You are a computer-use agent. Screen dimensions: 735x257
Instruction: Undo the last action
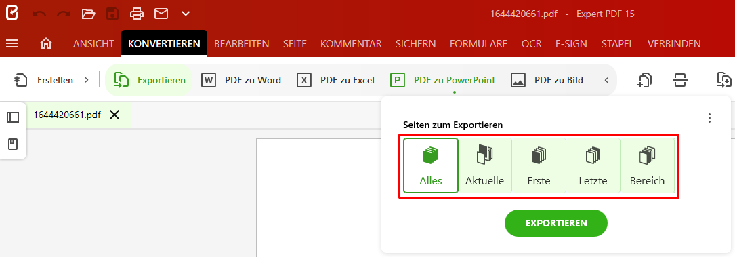[39, 14]
